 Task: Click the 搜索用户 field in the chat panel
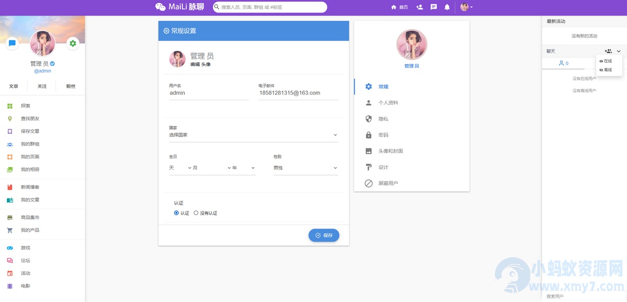coord(584,296)
